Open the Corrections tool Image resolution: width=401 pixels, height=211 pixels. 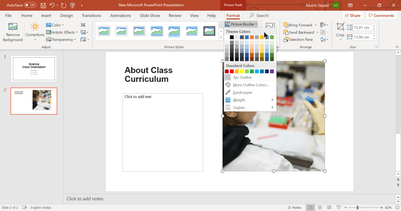coord(35,31)
